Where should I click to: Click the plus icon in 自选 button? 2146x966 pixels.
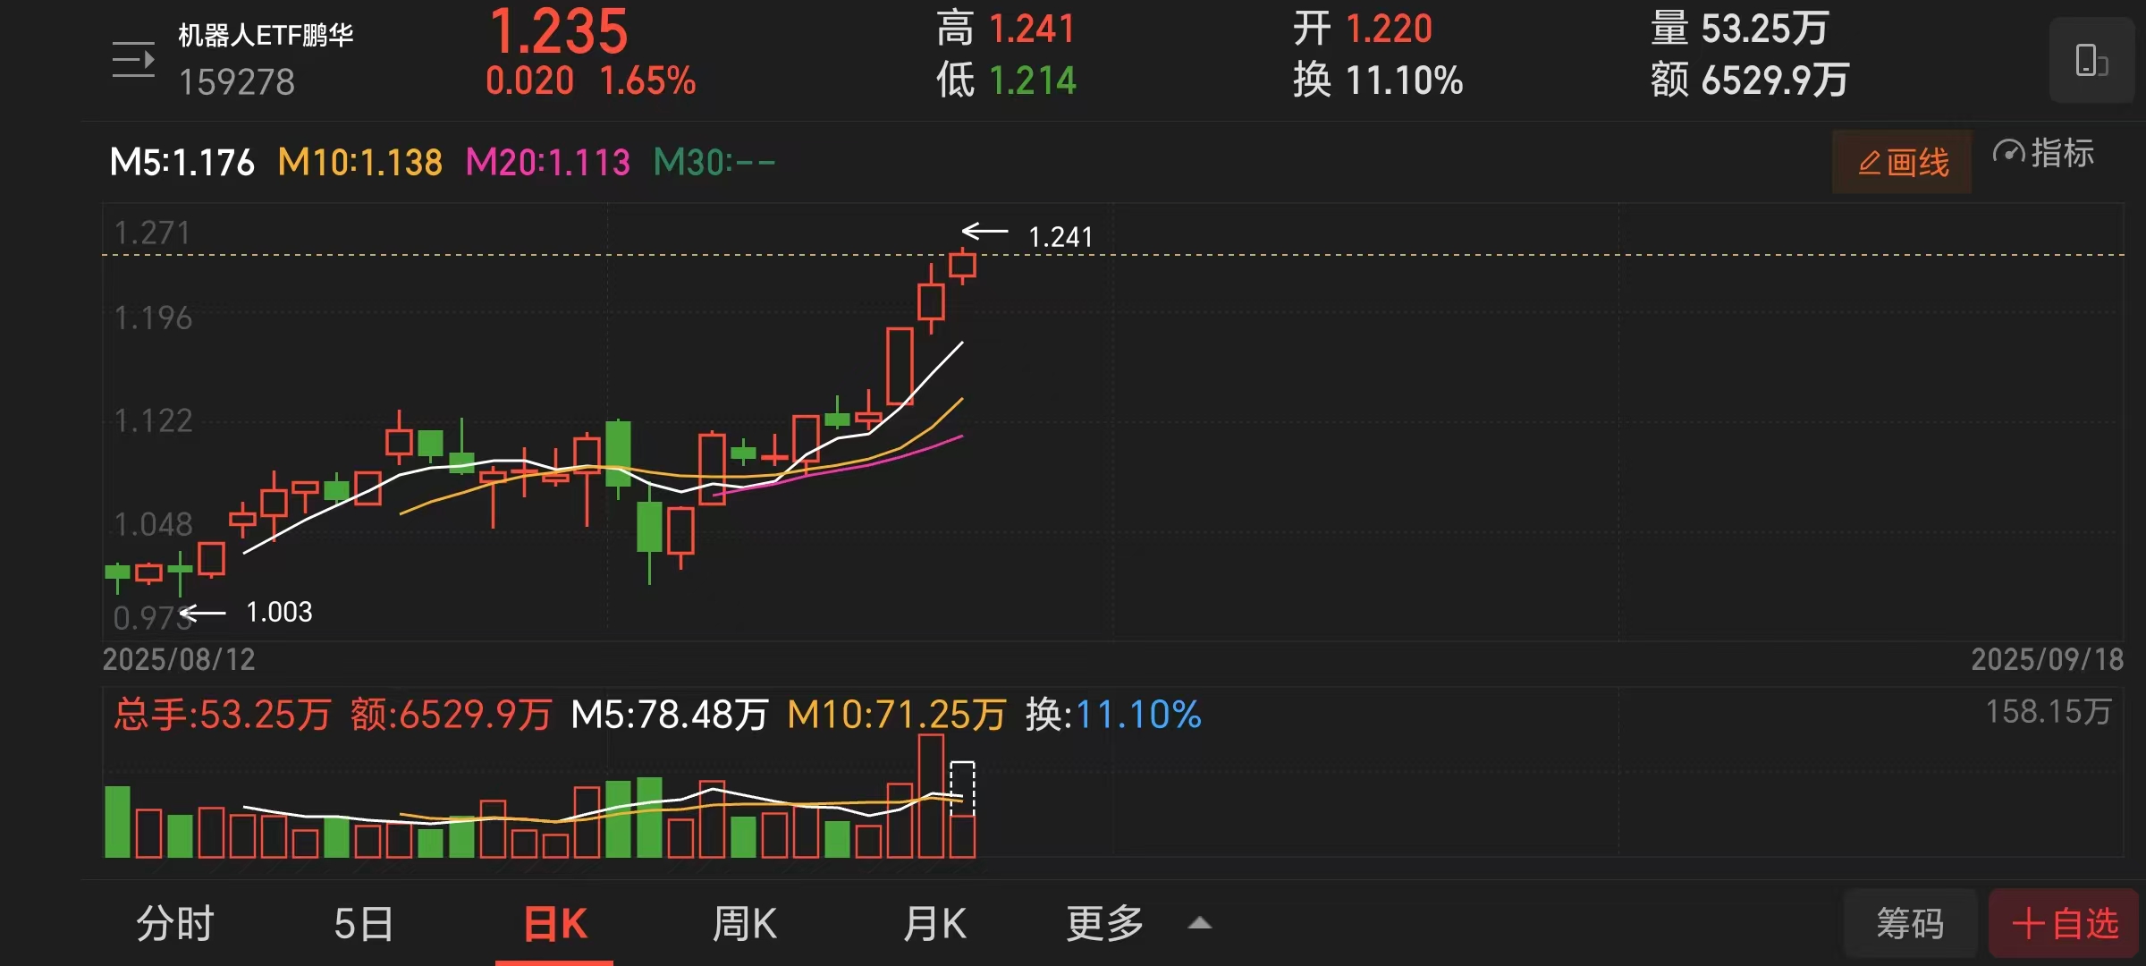pyautogui.click(x=2028, y=923)
